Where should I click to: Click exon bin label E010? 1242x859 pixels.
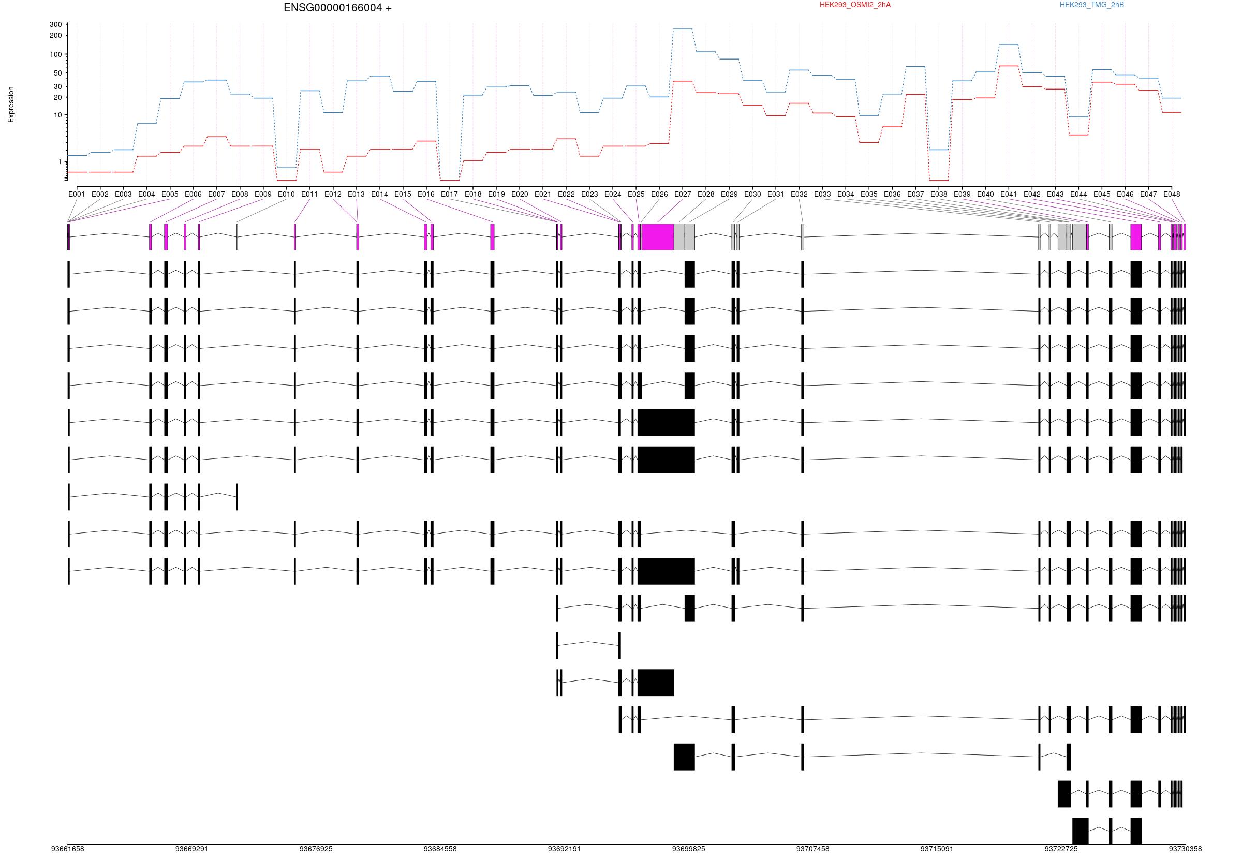coord(286,194)
